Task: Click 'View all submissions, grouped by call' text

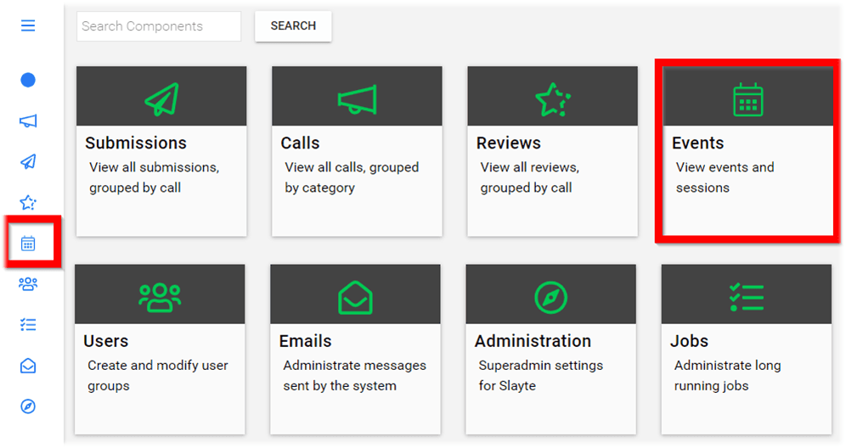Action: (x=155, y=177)
